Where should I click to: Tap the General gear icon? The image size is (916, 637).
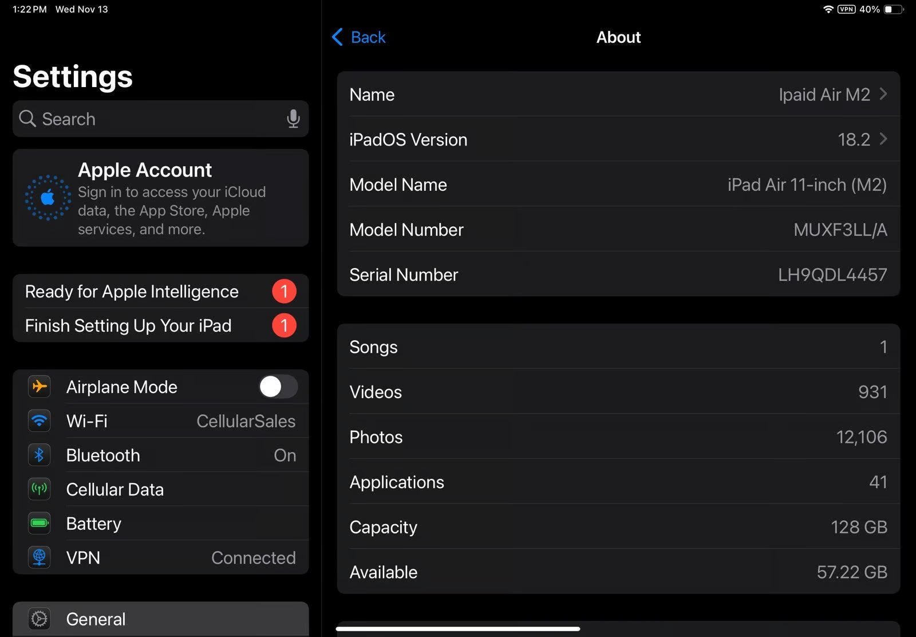(x=40, y=619)
